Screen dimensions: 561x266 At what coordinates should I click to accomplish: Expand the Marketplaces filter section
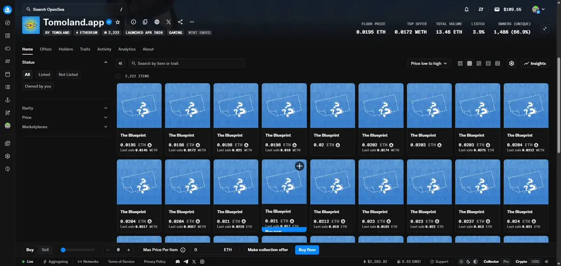[65, 127]
